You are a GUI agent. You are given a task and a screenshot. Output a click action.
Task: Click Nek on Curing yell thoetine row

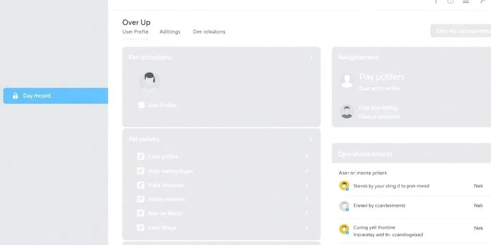(478, 228)
